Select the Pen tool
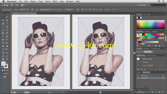 tap(3, 24)
